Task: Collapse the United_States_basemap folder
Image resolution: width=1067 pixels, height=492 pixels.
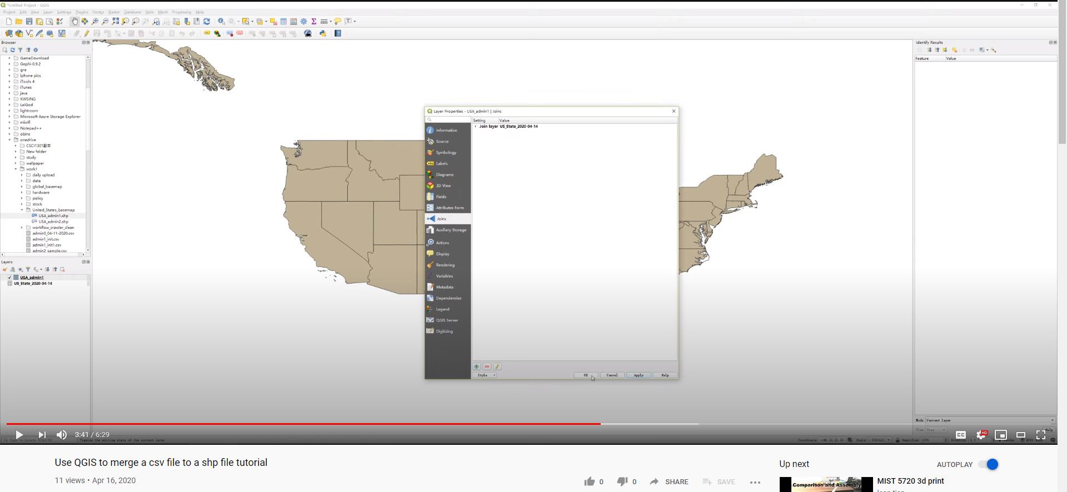Action: point(22,210)
